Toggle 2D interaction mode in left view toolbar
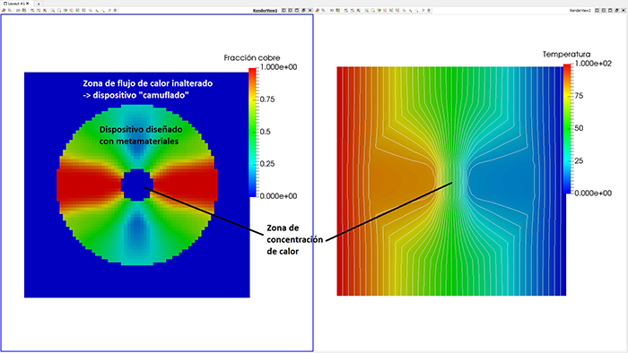The height and width of the screenshot is (353, 628). click(18, 11)
